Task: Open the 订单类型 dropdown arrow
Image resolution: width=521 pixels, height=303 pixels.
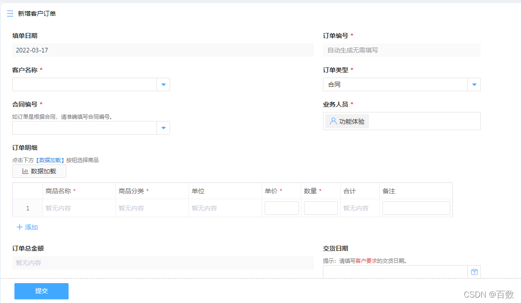Action: (474, 84)
